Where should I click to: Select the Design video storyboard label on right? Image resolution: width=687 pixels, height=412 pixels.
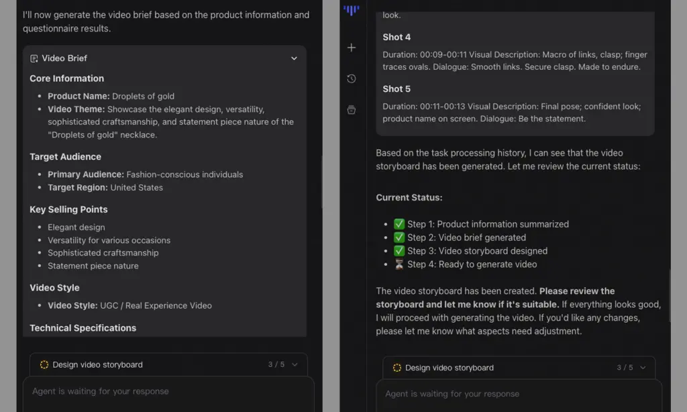point(449,368)
